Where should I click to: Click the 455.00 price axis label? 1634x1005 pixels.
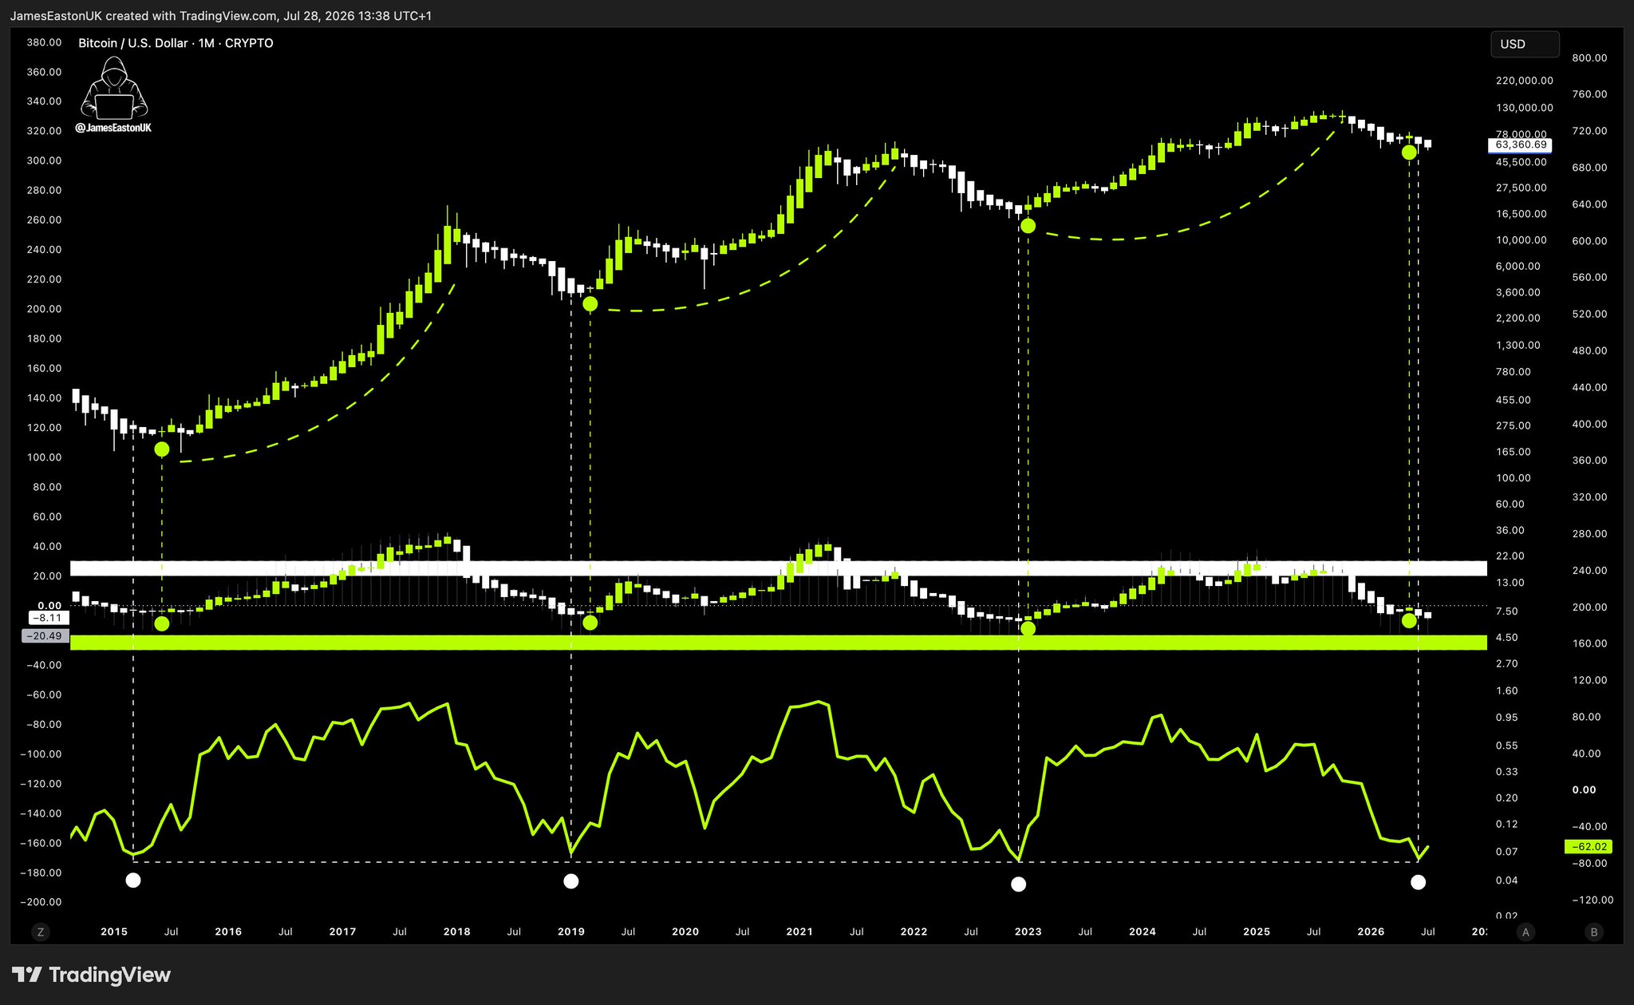(x=1514, y=400)
